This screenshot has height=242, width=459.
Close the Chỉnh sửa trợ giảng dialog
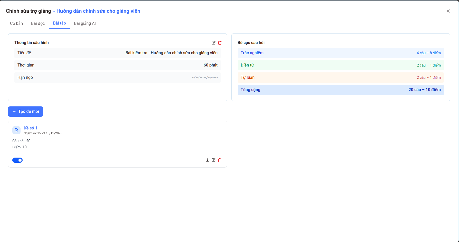(x=448, y=11)
